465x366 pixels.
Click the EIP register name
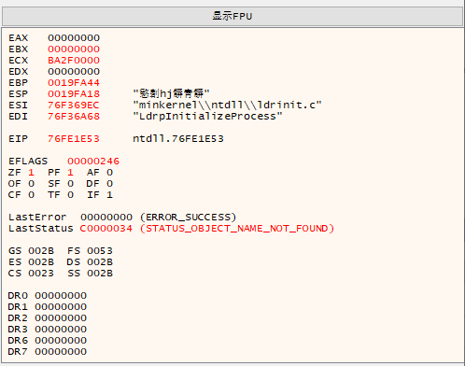19,139
